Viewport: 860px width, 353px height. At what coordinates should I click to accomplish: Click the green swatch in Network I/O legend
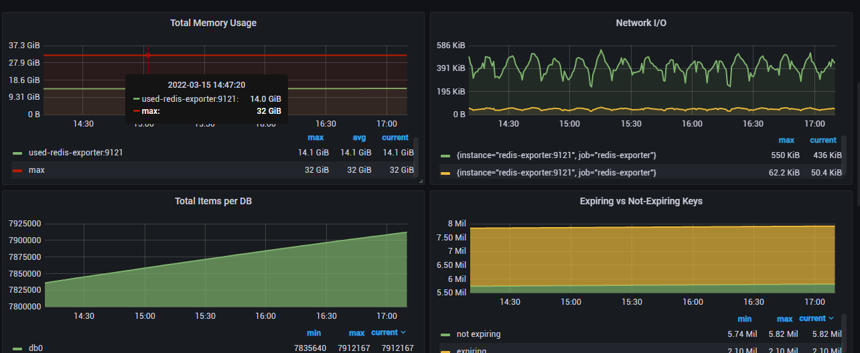[445, 156]
